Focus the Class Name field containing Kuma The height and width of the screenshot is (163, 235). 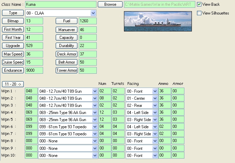(x=61, y=4)
